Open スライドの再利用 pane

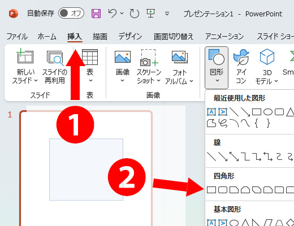tap(55, 67)
